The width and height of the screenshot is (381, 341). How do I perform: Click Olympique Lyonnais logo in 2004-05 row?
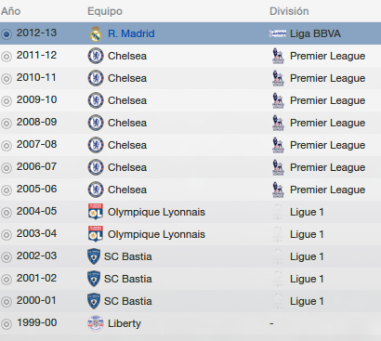pos(96,212)
